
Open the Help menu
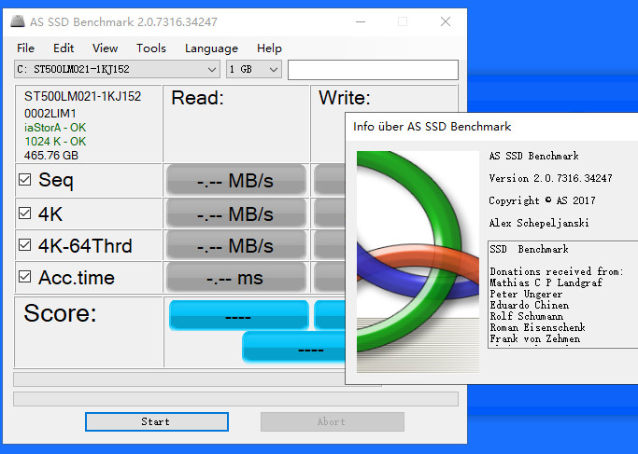(x=269, y=48)
